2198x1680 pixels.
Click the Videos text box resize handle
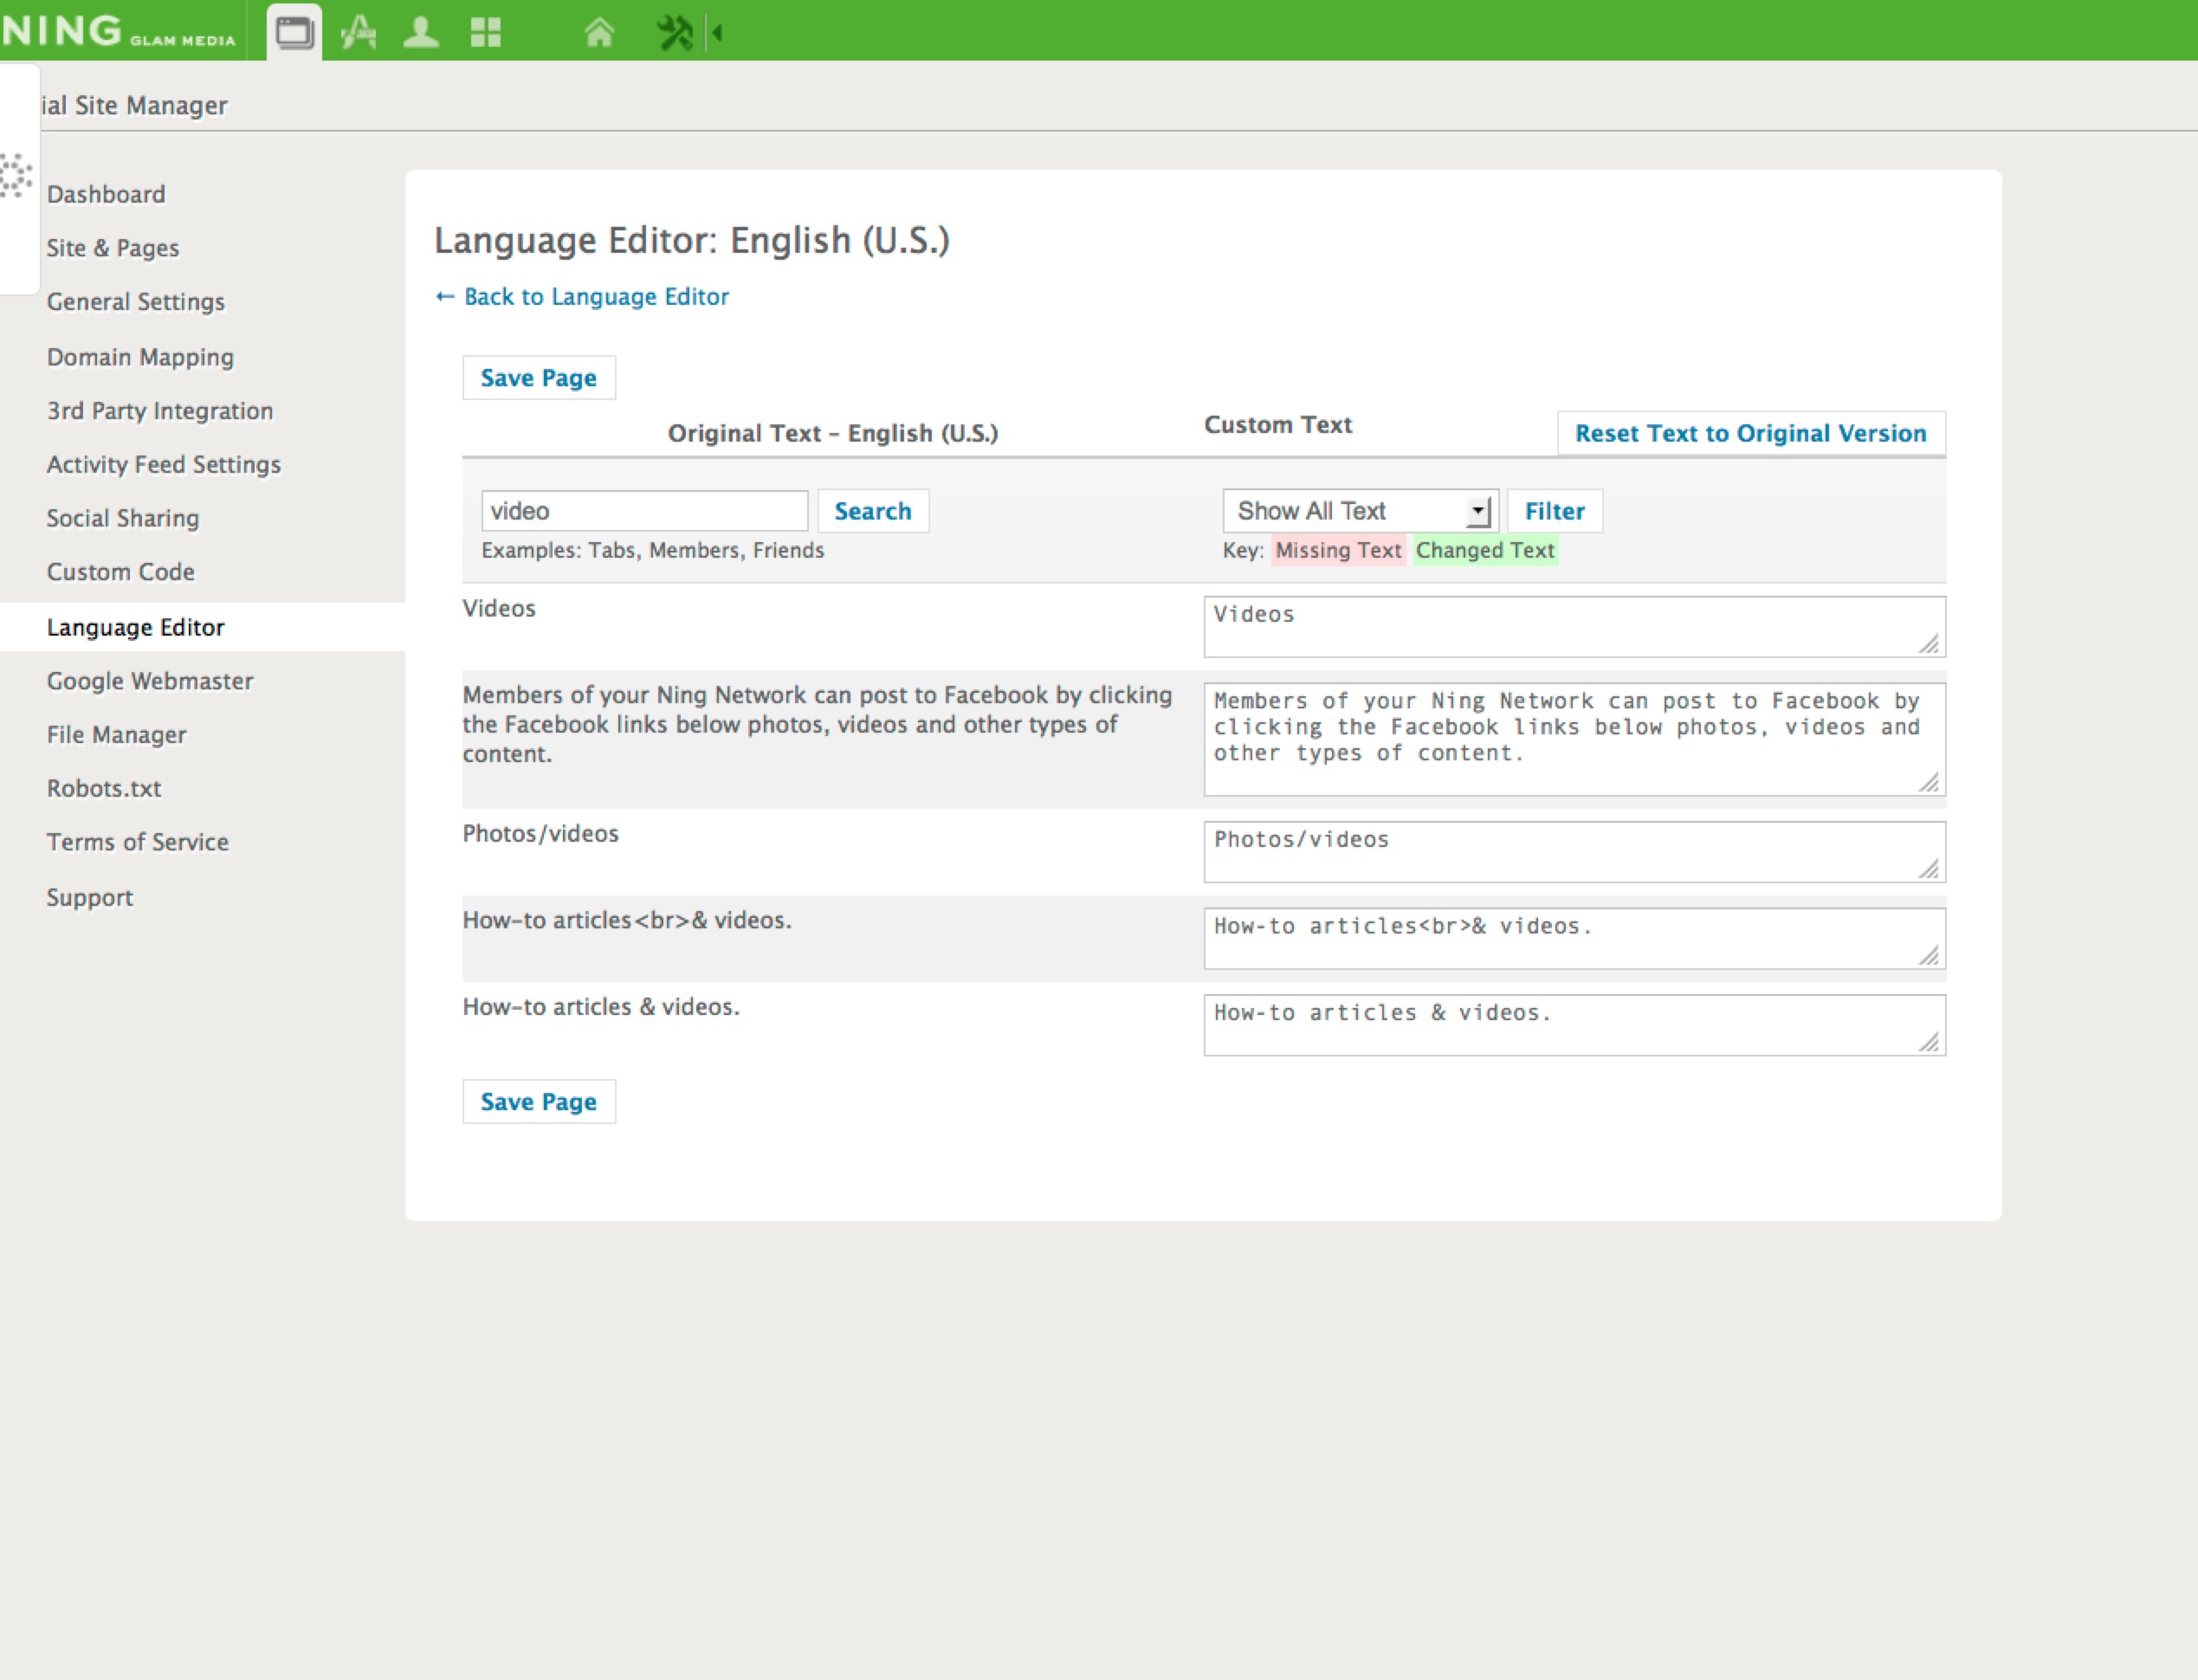[x=1929, y=643]
